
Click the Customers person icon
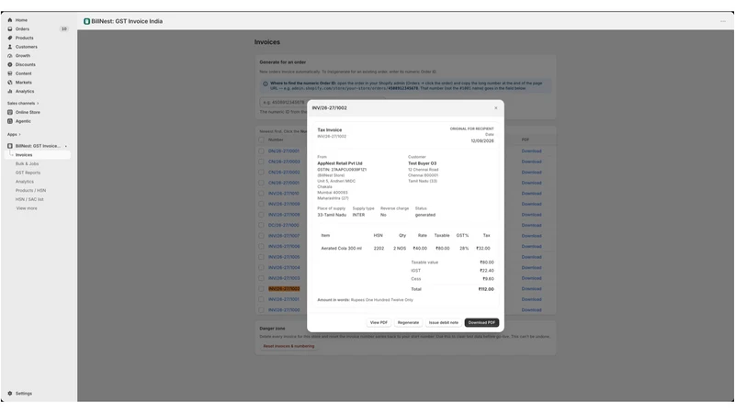(x=10, y=47)
